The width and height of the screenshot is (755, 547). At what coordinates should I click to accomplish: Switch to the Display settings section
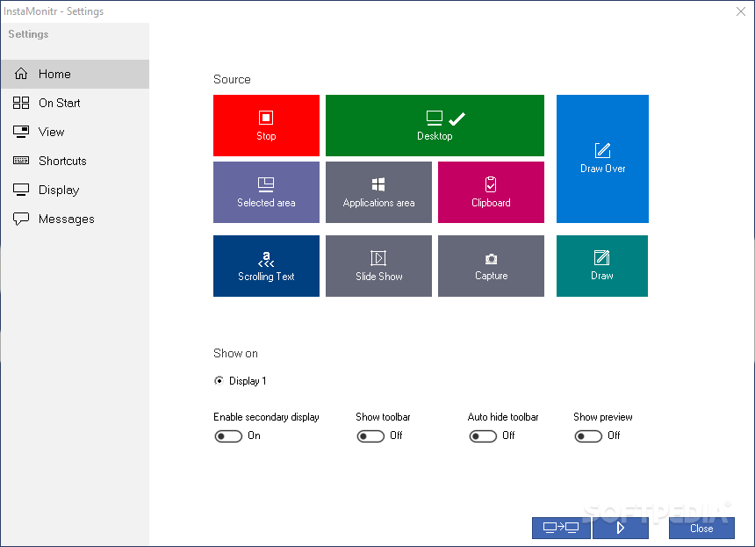pos(75,190)
